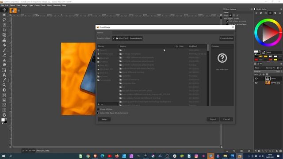The height and width of the screenshot is (159, 283).
Task: Select the Bucket Fill tool
Action: [4, 45]
